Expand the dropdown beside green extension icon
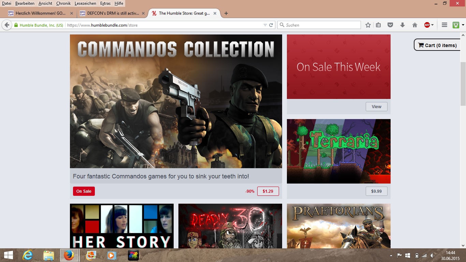 (x=463, y=25)
